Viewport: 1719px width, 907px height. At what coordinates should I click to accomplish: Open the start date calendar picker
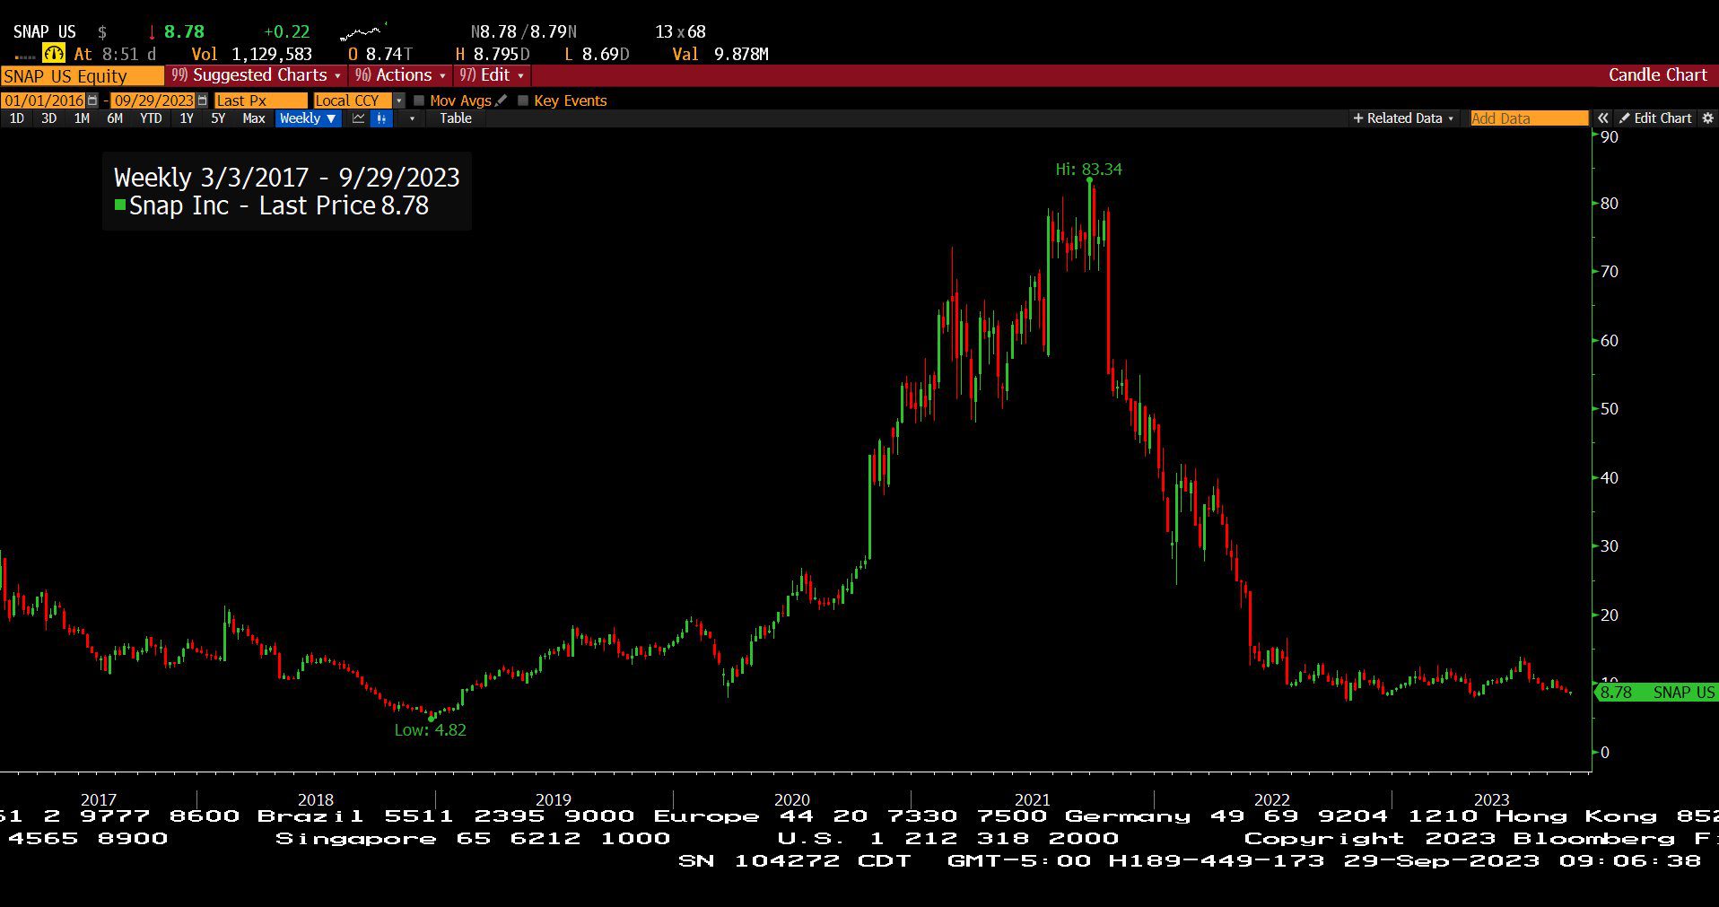(92, 100)
